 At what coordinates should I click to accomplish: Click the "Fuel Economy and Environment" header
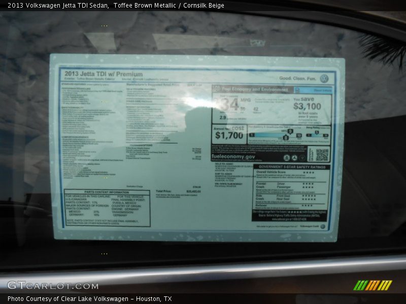coord(255,90)
